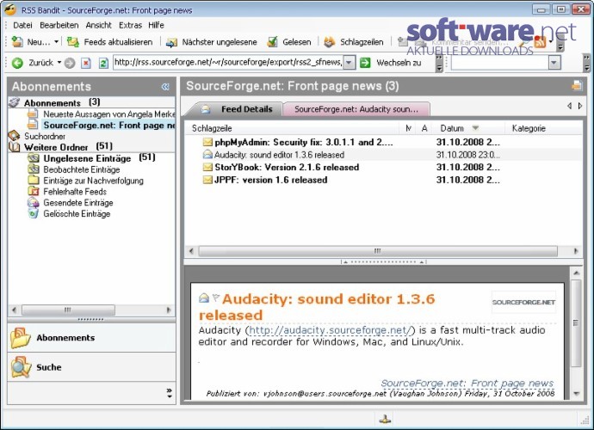The height and width of the screenshot is (430, 594).
Task: Open the Ansicht menu
Action: click(98, 25)
